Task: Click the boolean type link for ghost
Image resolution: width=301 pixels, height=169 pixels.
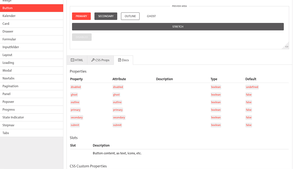Action: pyautogui.click(x=216, y=94)
